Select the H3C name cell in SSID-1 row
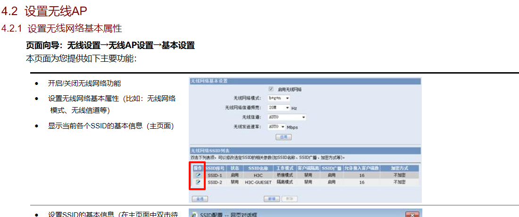Screen dimensions: 519x217 pyautogui.click(x=258, y=175)
